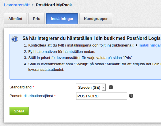Image resolution: width=161 pixels, height=126 pixels.
Task: Switch to the Allmänt tab
Action: (15, 18)
